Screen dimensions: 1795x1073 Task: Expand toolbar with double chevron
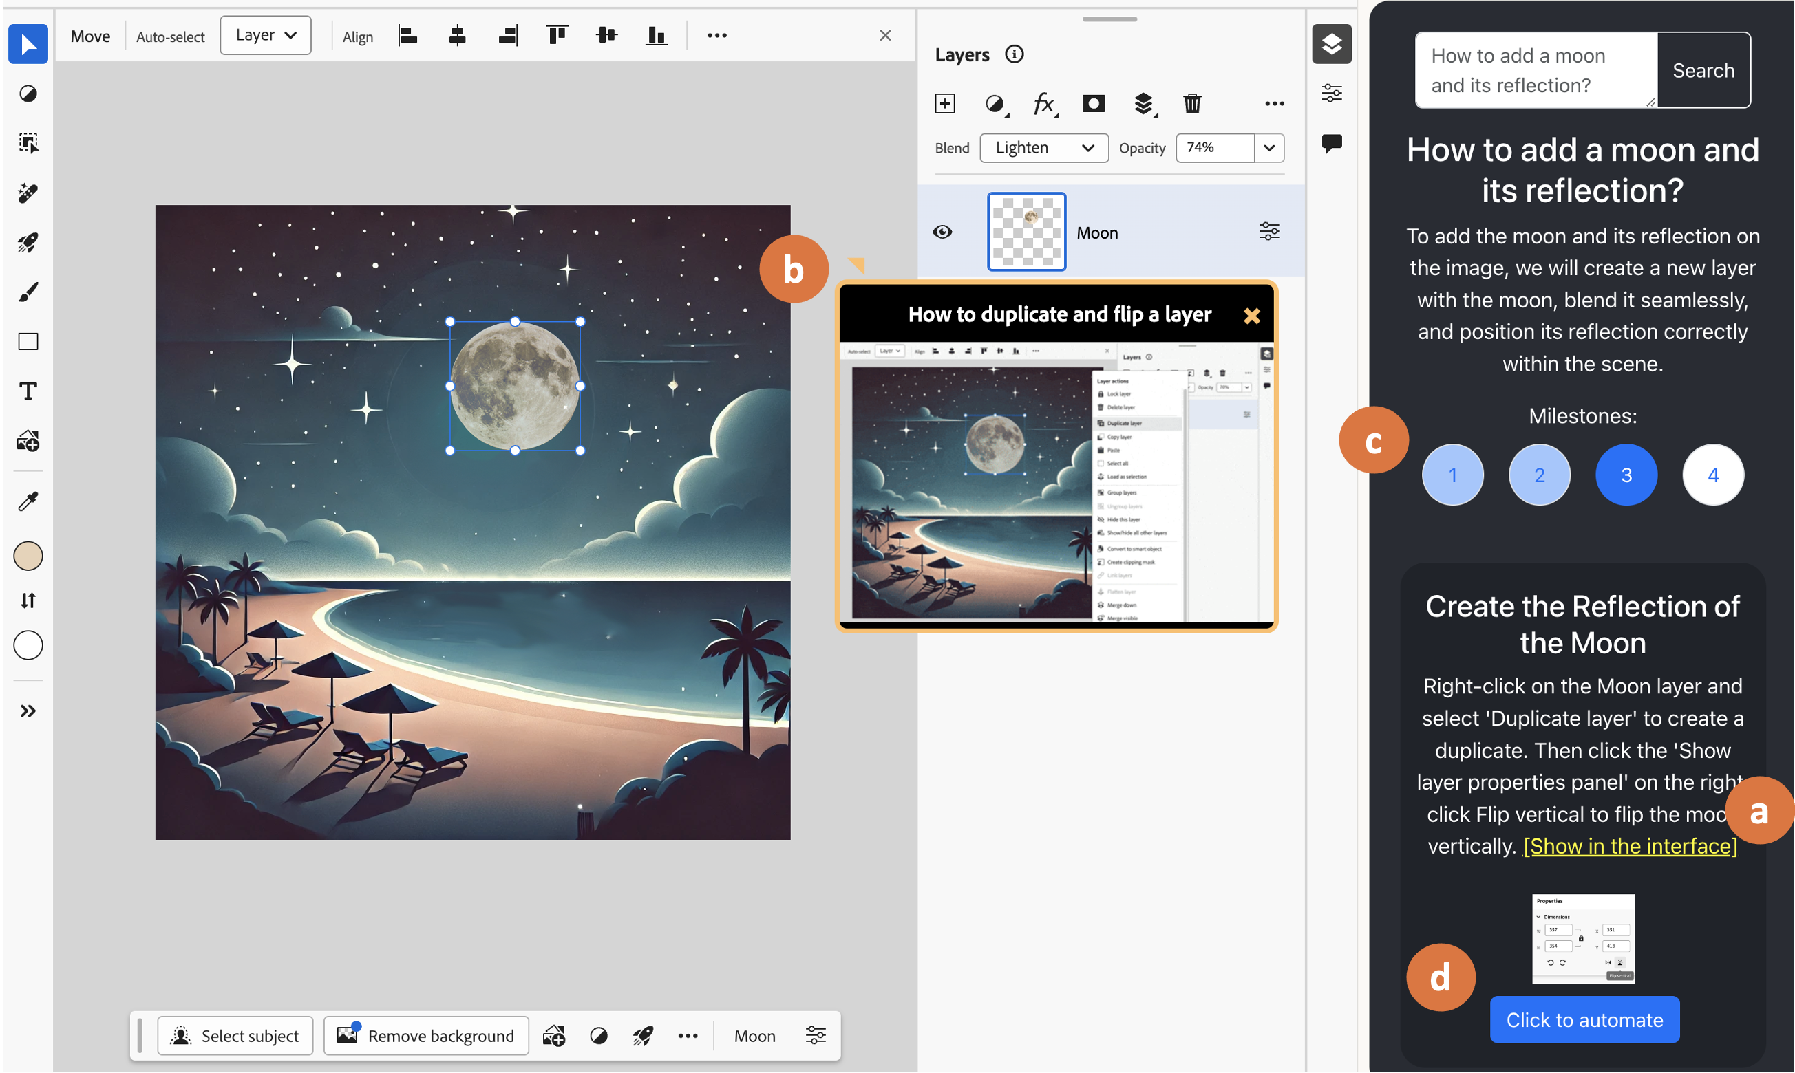(x=28, y=711)
